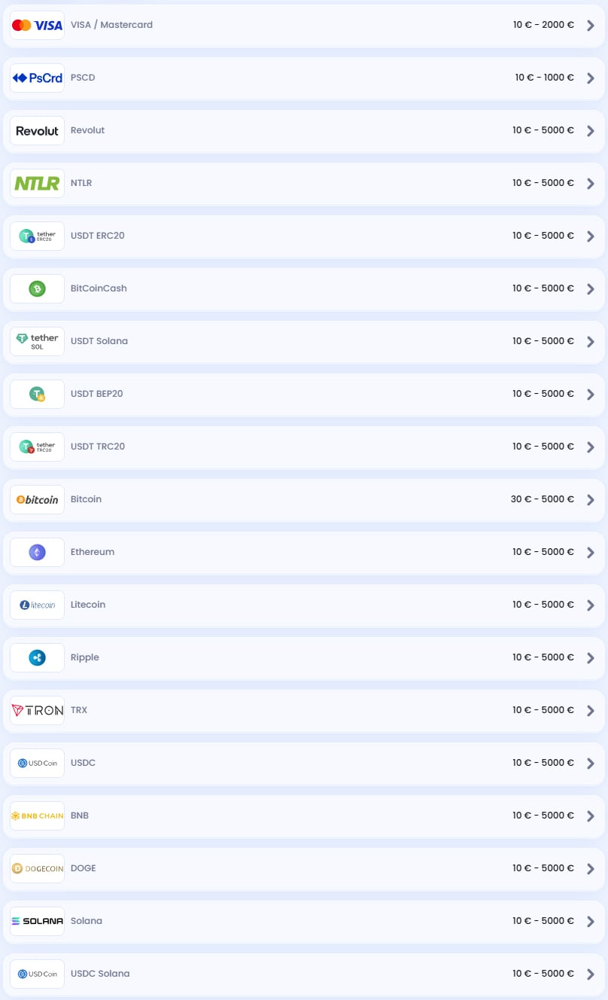The width and height of the screenshot is (608, 1000).
Task: Click the USD Coin logo in USDC Solana row
Action: coord(37,974)
